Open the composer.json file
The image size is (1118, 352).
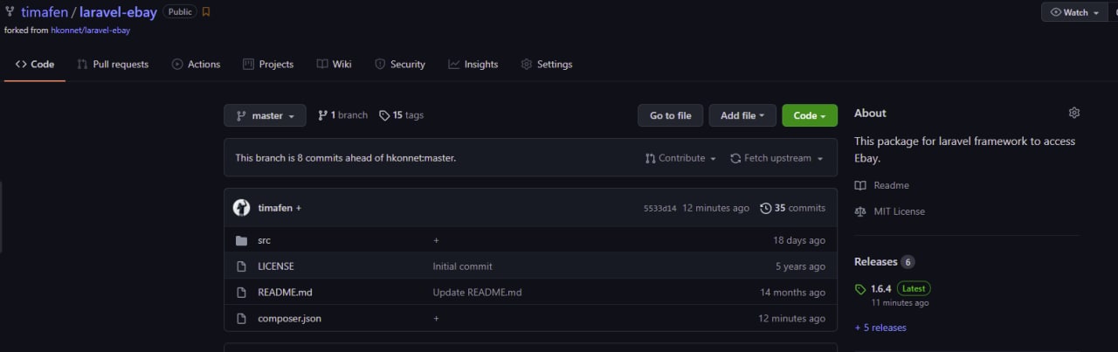[289, 319]
